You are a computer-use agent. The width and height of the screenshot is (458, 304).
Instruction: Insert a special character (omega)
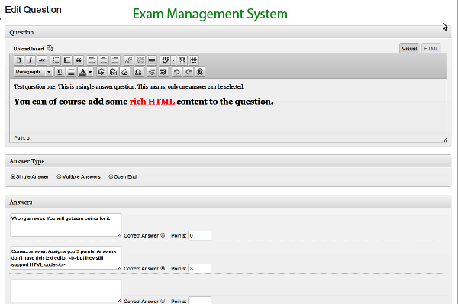tap(138, 72)
